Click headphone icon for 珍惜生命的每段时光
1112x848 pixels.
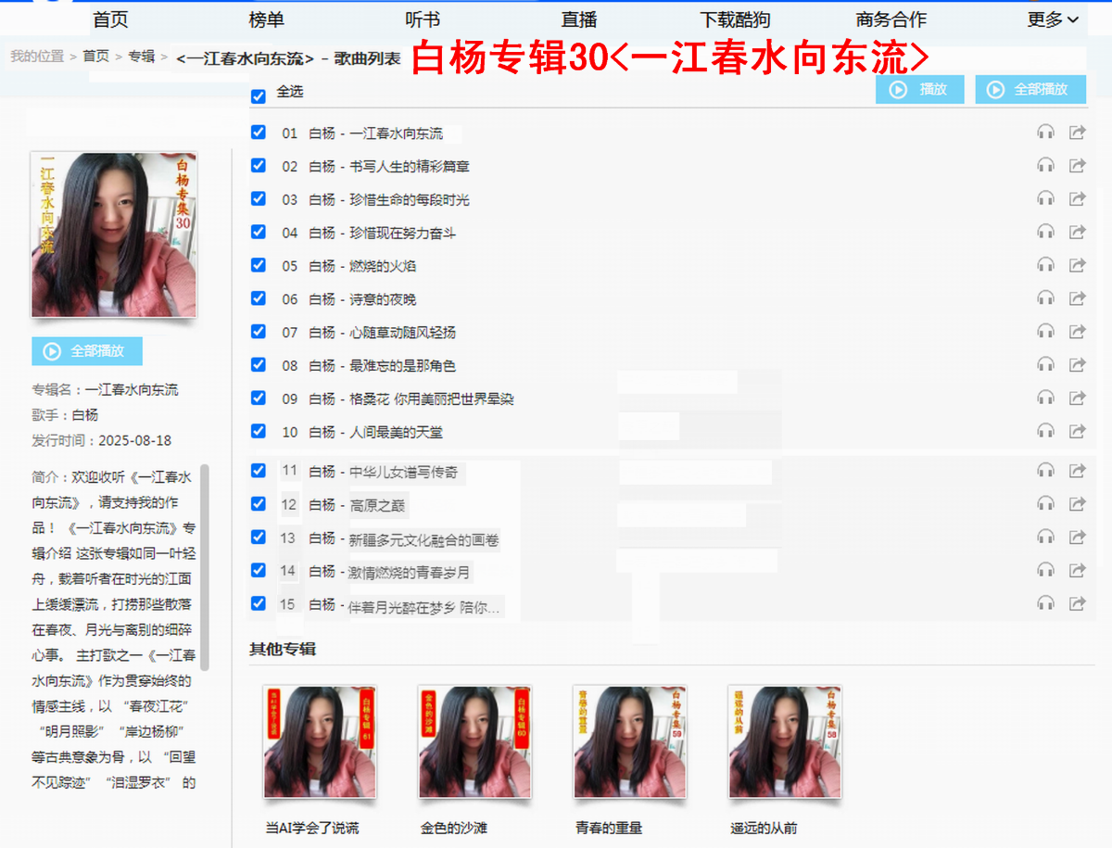click(1046, 198)
